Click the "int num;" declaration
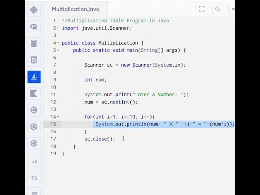The image size is (260, 195). 95,80
